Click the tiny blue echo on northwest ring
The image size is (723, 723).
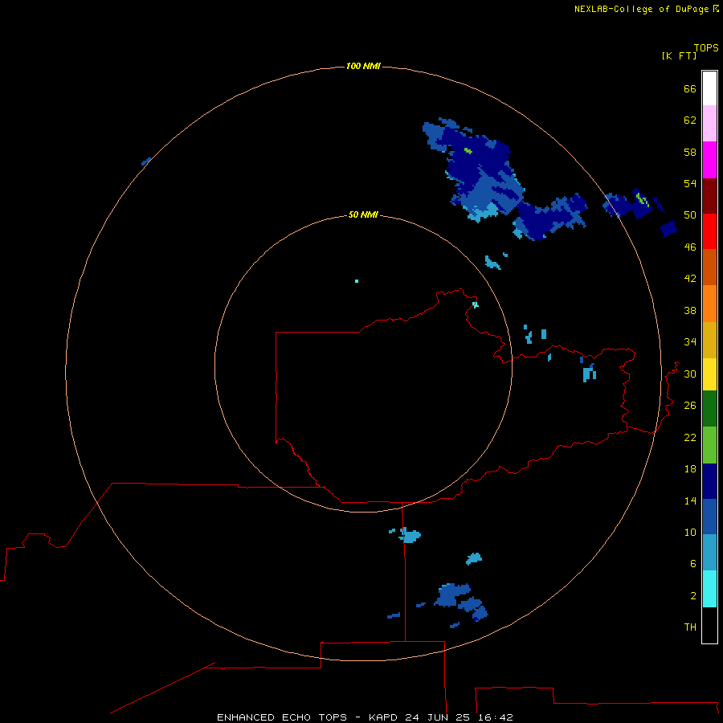(146, 161)
